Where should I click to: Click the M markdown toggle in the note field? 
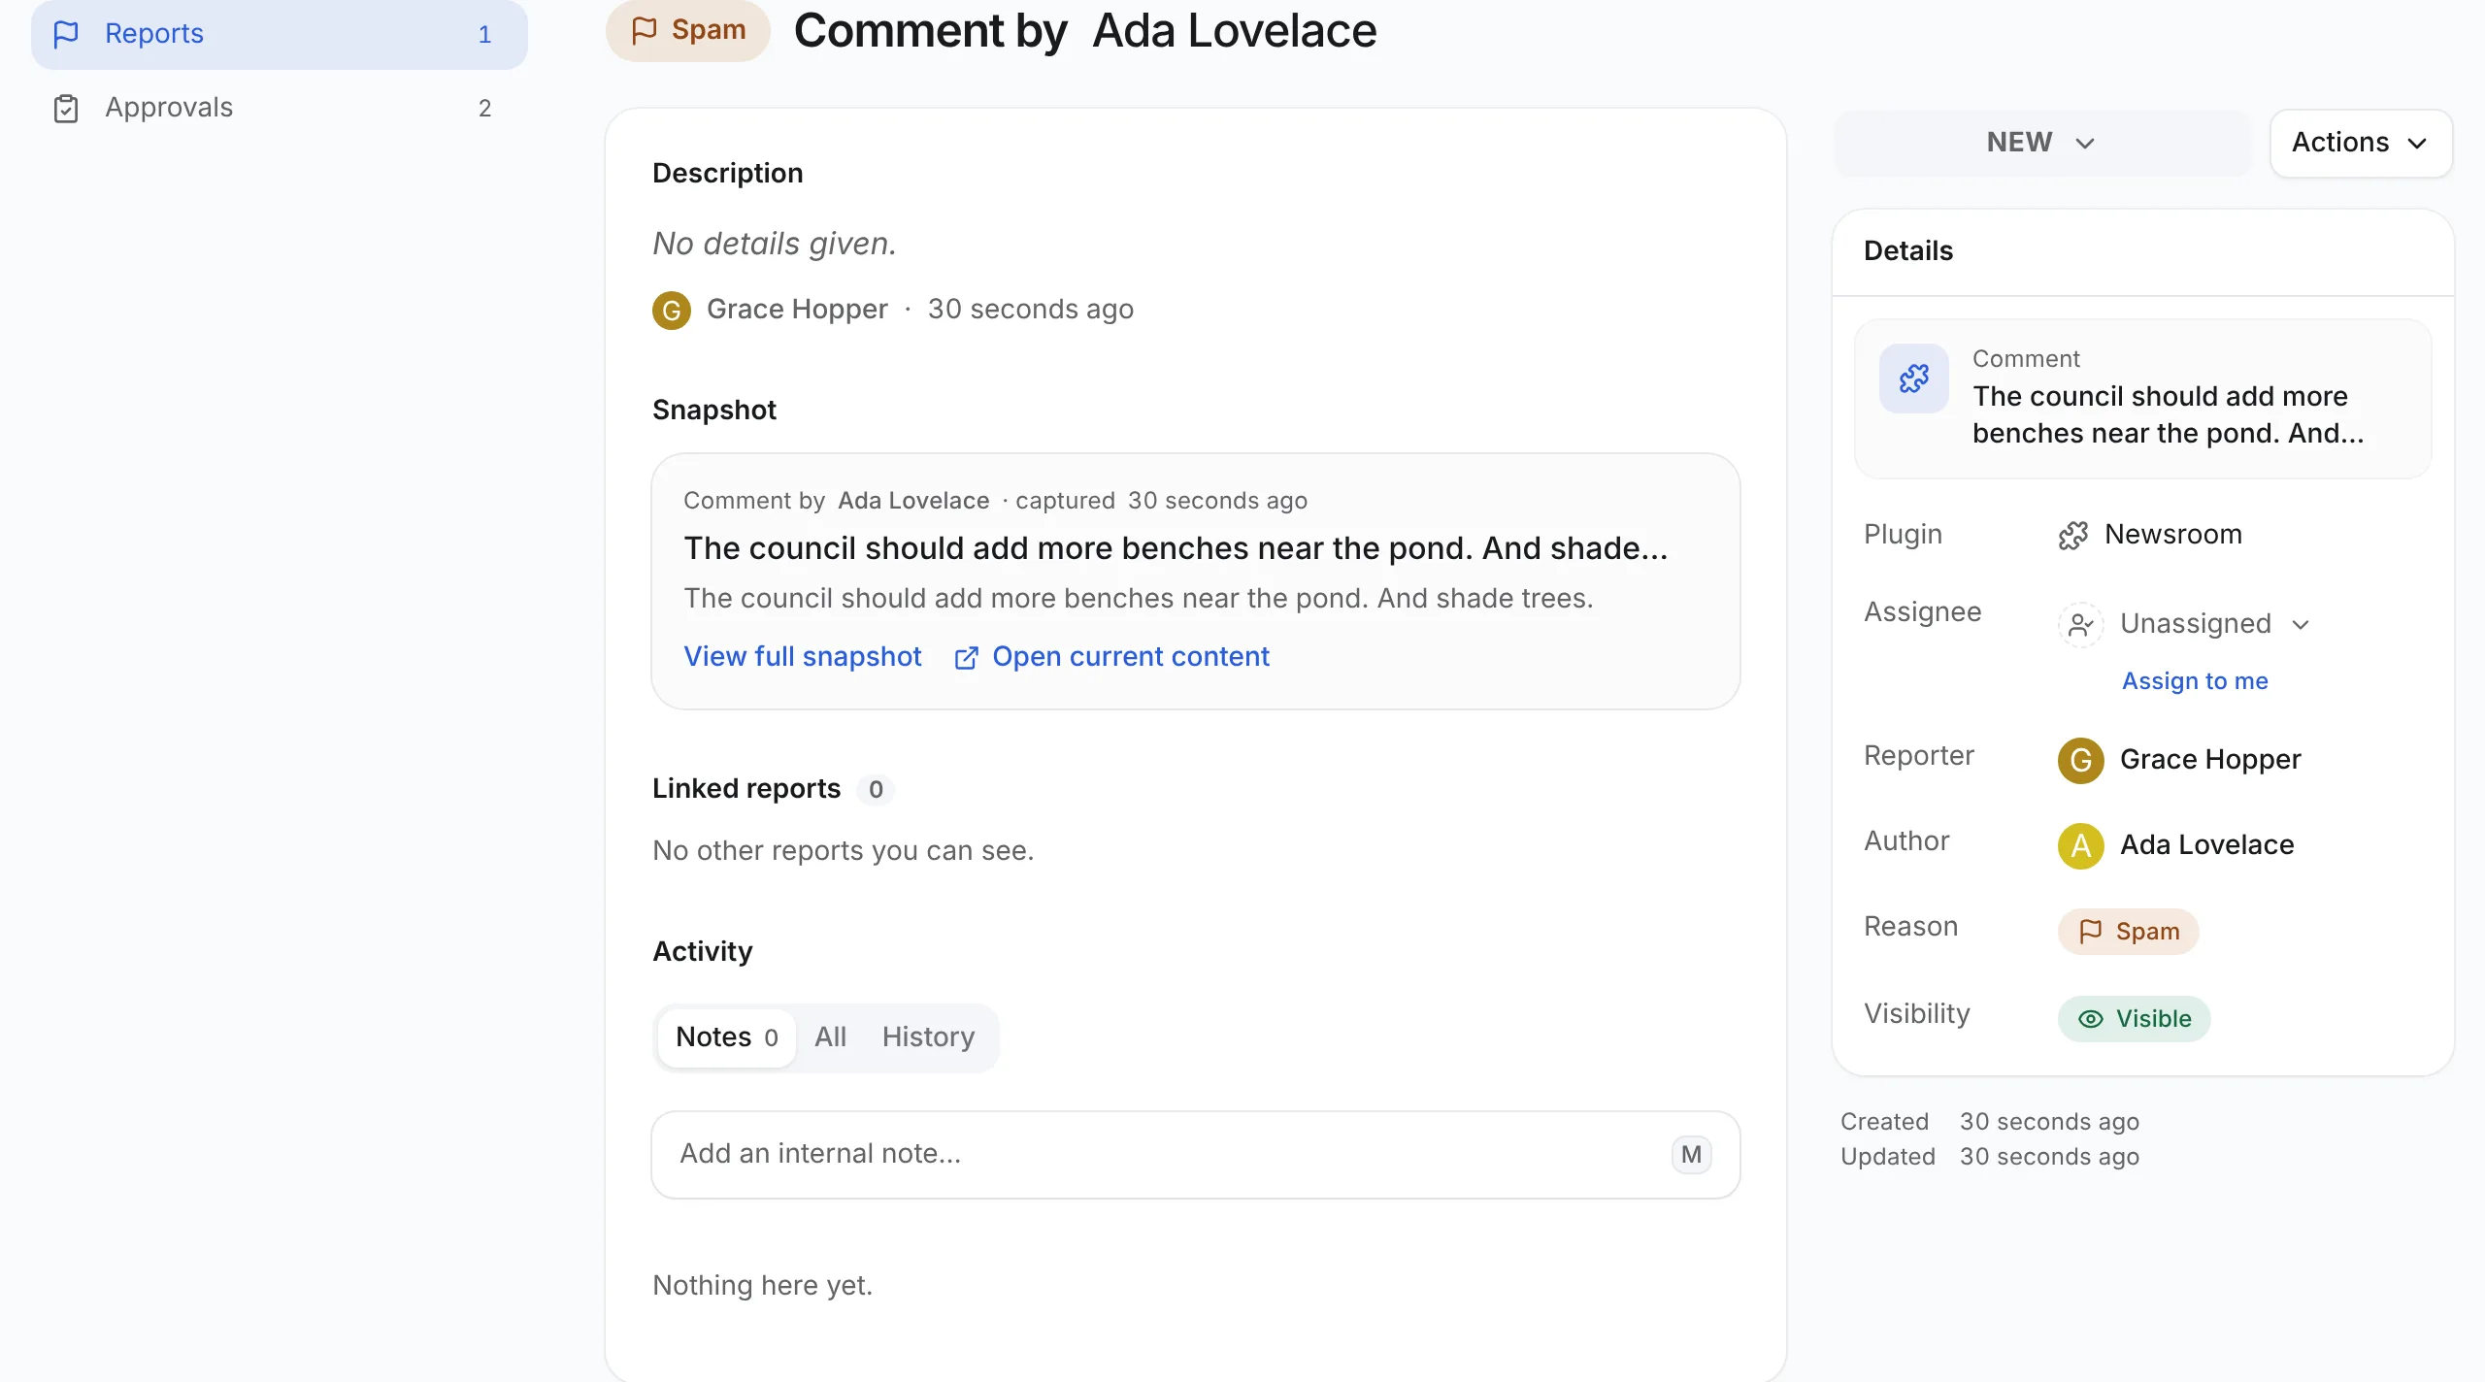1691,1155
